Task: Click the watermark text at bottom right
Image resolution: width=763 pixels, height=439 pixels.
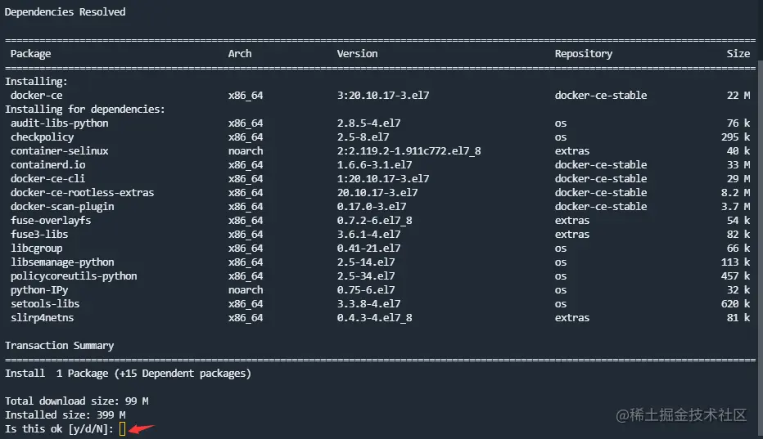Action: (x=681, y=415)
